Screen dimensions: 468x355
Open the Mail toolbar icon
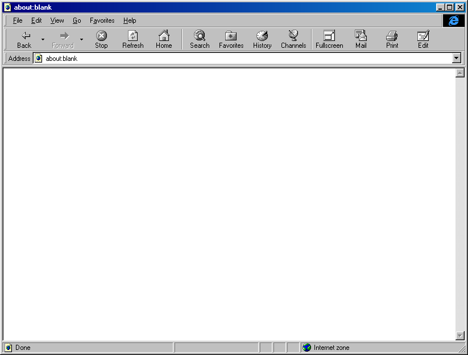click(x=361, y=35)
